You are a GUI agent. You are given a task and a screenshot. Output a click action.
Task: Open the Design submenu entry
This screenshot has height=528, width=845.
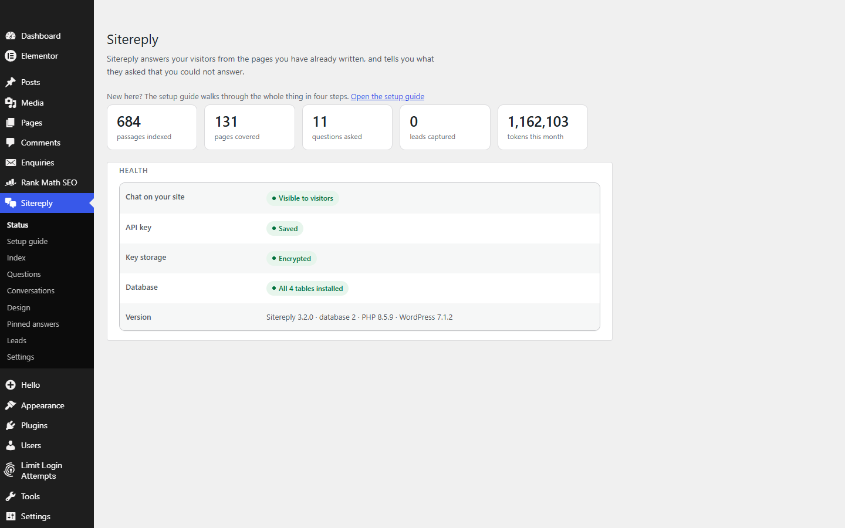(47, 307)
